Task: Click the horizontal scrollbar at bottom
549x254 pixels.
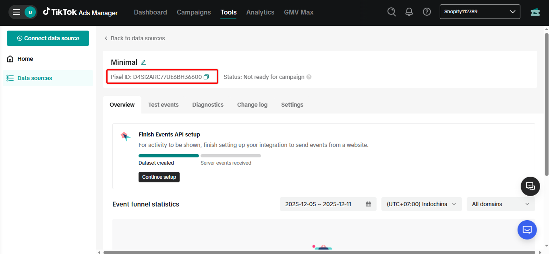Action: 319,252
